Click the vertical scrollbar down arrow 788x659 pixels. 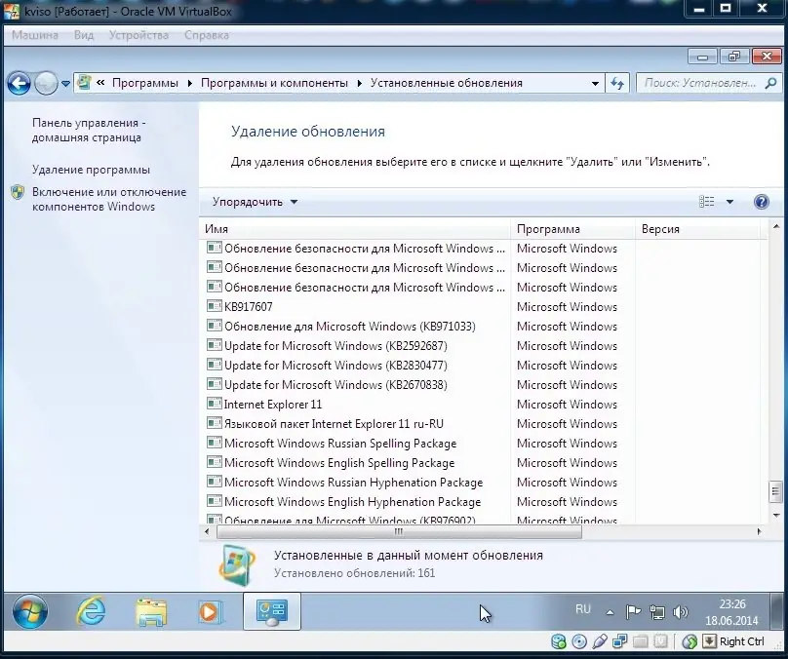tap(775, 516)
